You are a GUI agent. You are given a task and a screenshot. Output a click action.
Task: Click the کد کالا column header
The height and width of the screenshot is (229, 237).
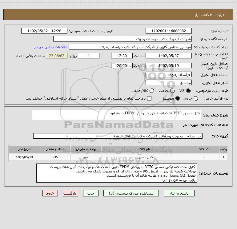pos(204,149)
